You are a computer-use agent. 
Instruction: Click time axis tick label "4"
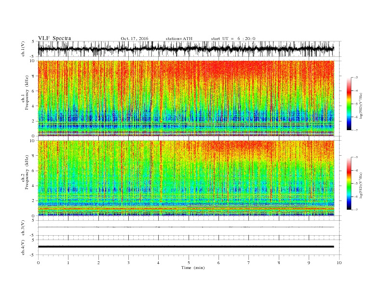[158, 263]
